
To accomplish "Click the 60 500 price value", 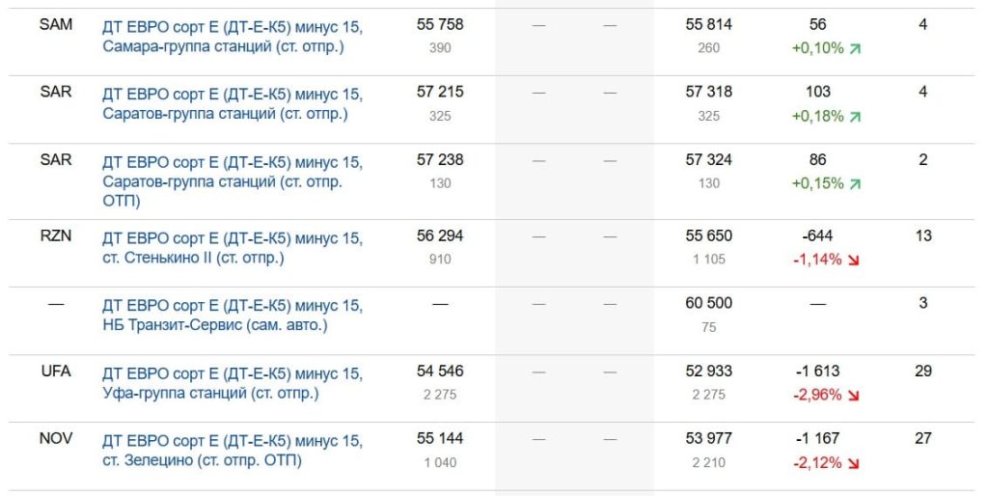I will pos(709,303).
